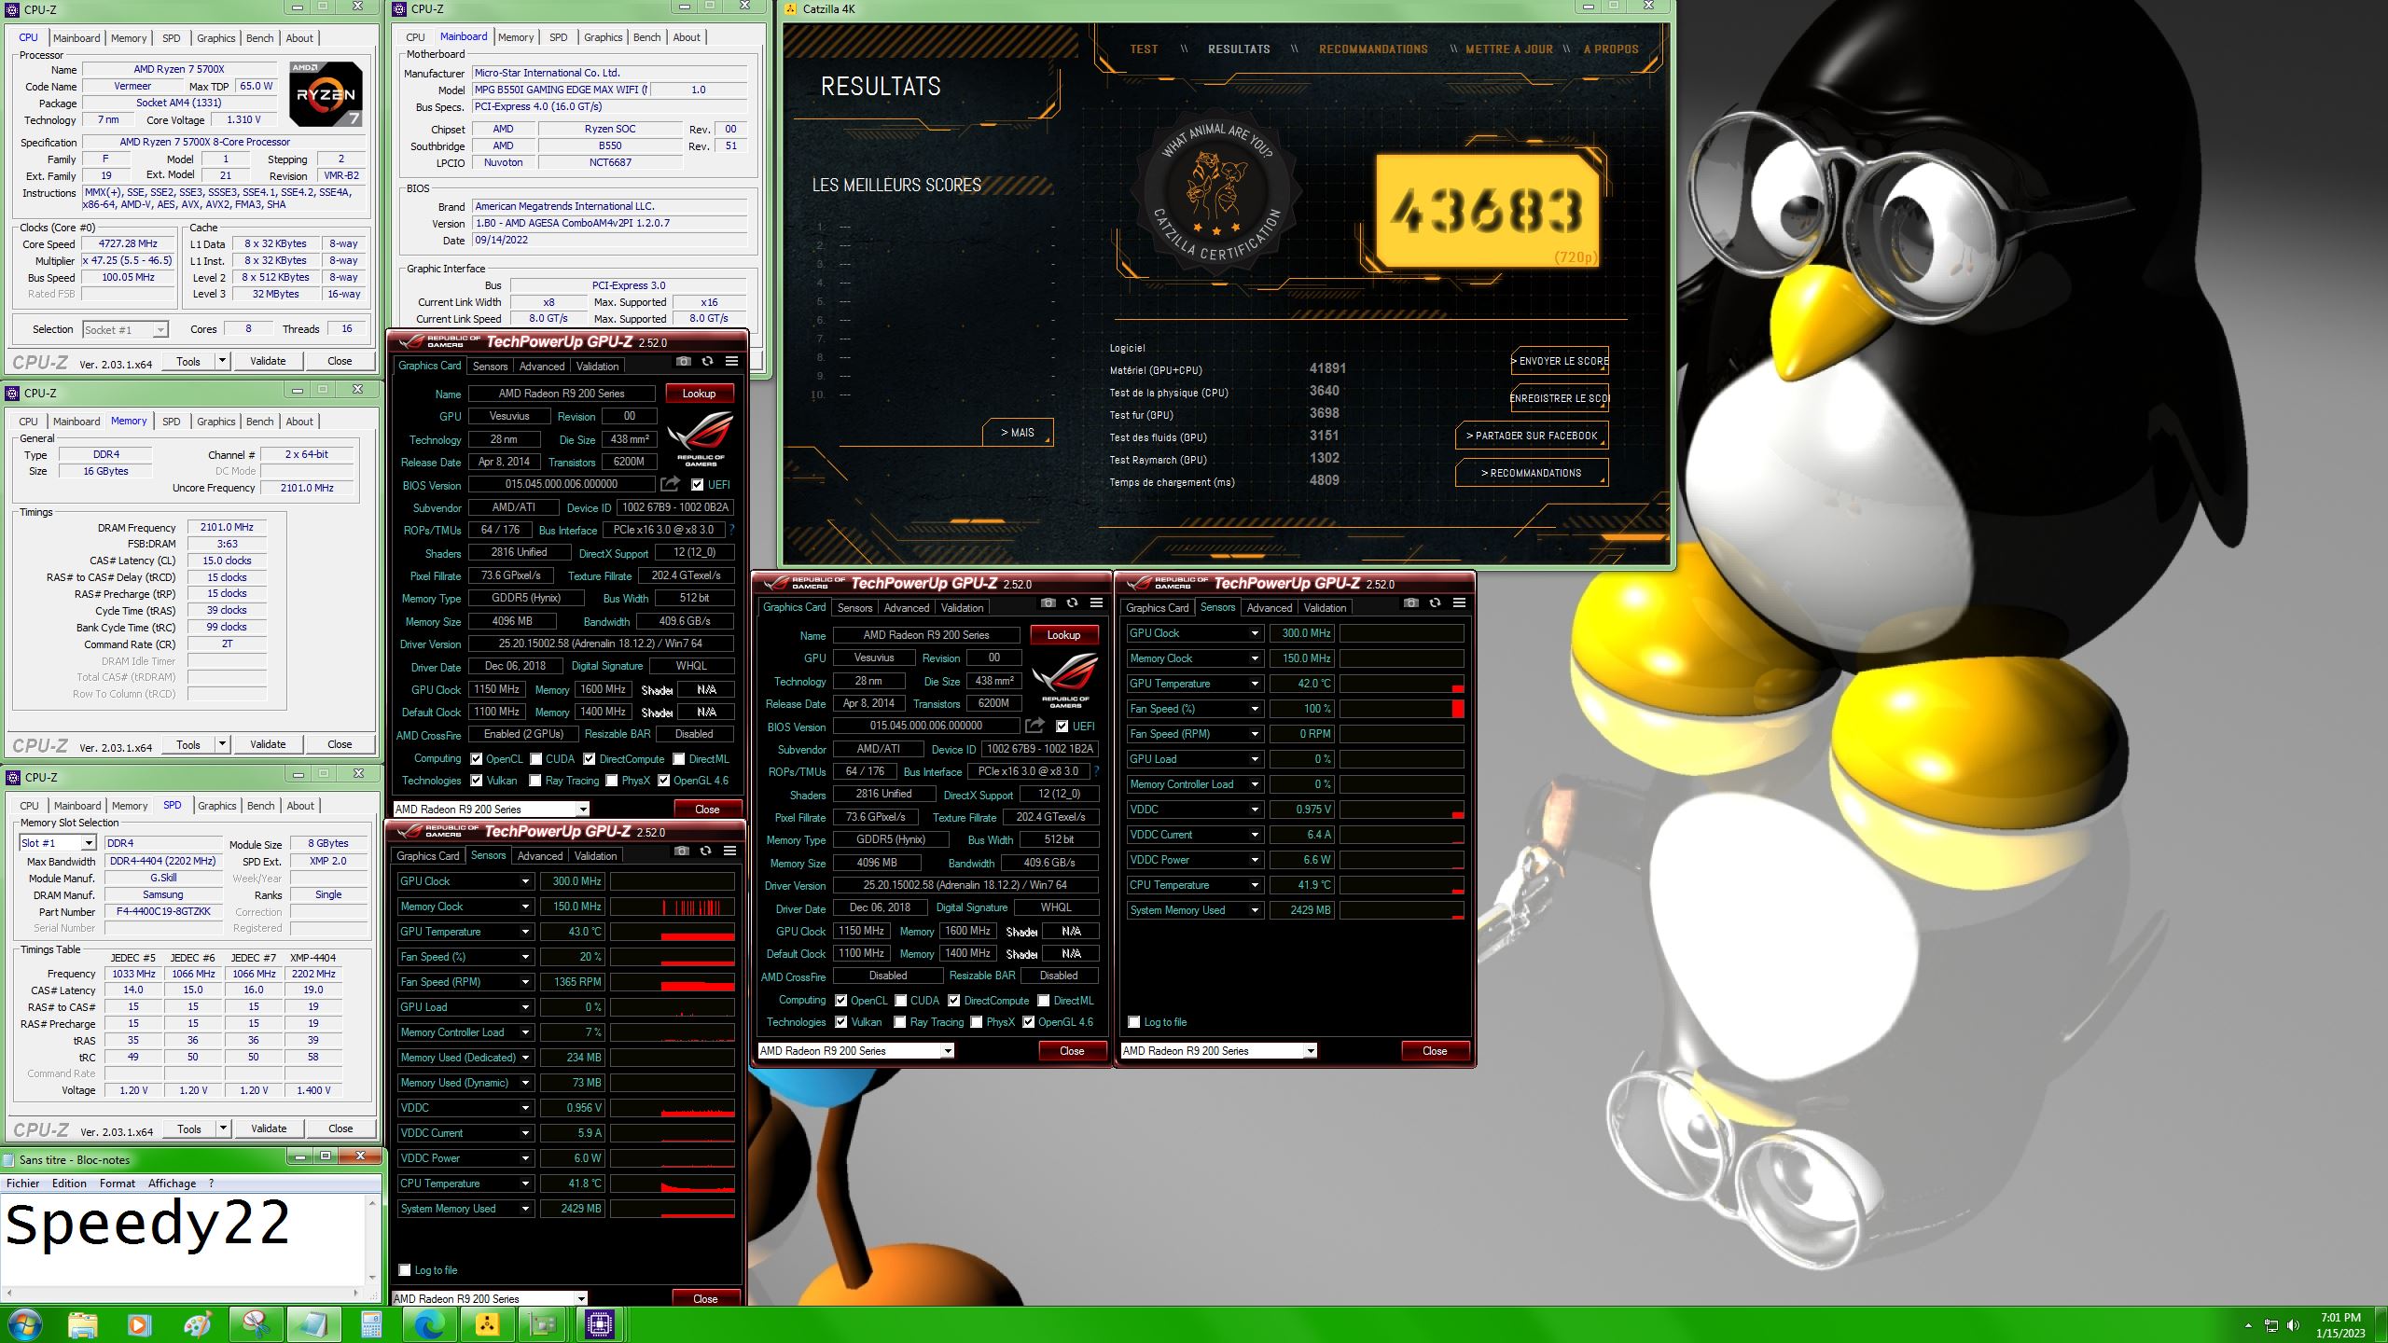This screenshot has width=2388, height=1343.
Task: Toggle the UEFI checkbox in the GPU-Z window showing CrossFire Enabled
Action: point(697,485)
